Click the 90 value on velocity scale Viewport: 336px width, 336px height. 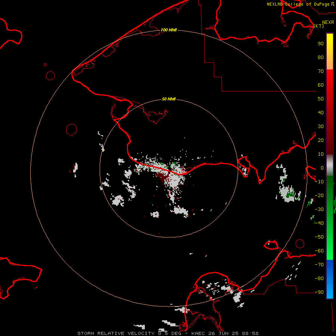(x=321, y=44)
